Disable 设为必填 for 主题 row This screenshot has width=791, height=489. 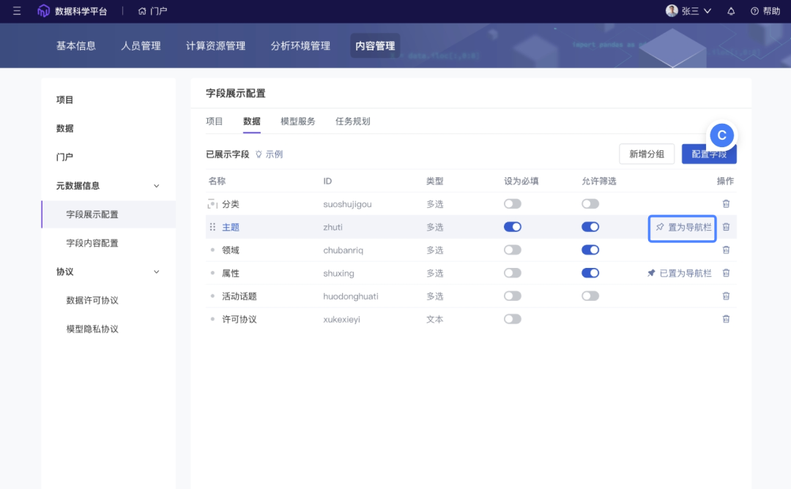[x=513, y=228]
